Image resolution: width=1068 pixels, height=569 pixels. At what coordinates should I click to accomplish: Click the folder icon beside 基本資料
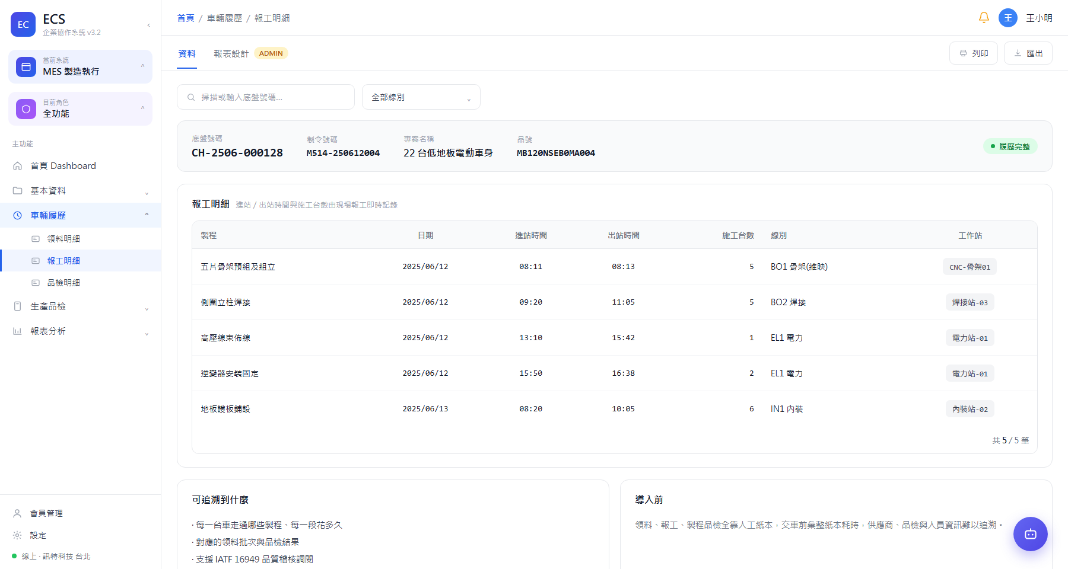18,191
